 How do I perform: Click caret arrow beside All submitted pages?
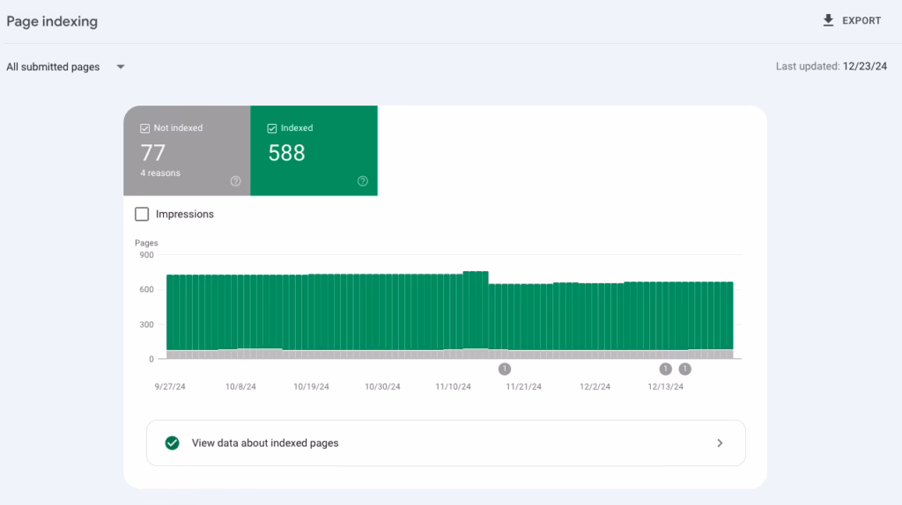(x=121, y=67)
